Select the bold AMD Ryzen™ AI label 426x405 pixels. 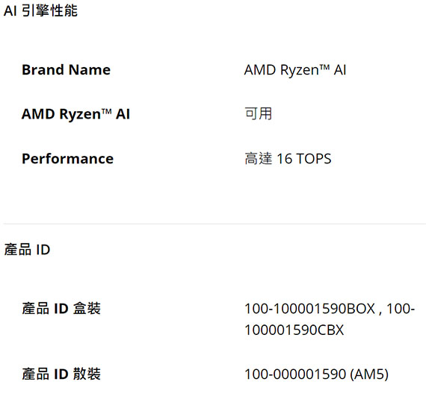75,114
